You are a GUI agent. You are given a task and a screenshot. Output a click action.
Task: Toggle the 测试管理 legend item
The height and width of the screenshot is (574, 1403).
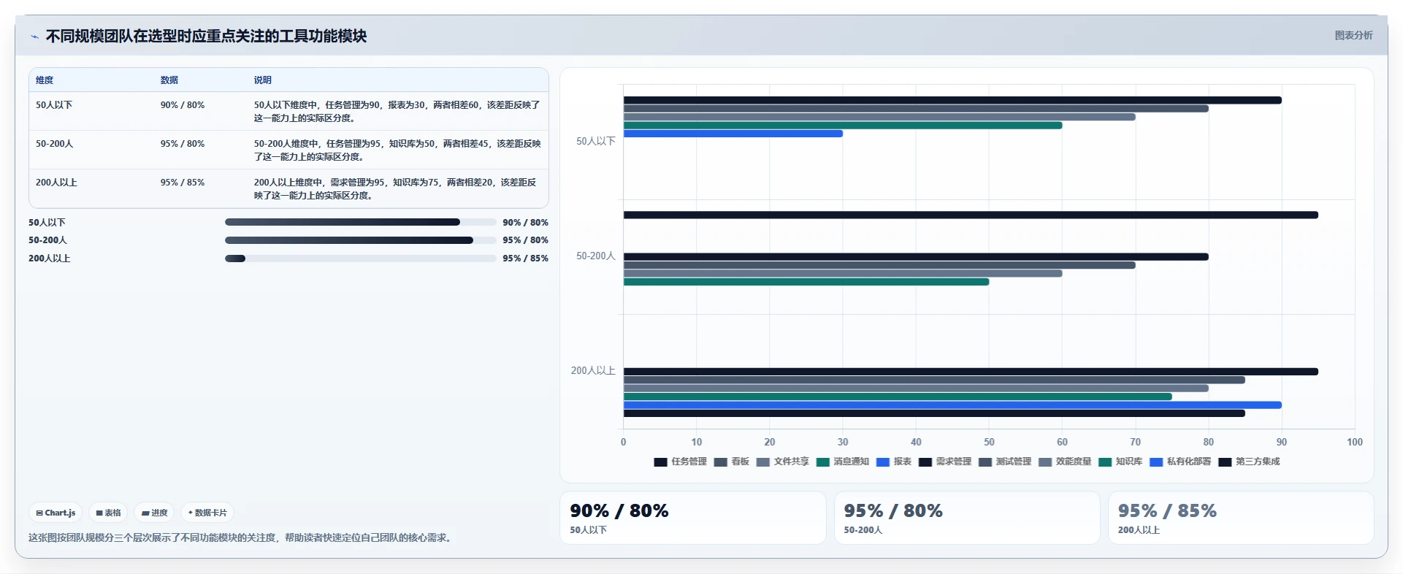[x=1004, y=462]
